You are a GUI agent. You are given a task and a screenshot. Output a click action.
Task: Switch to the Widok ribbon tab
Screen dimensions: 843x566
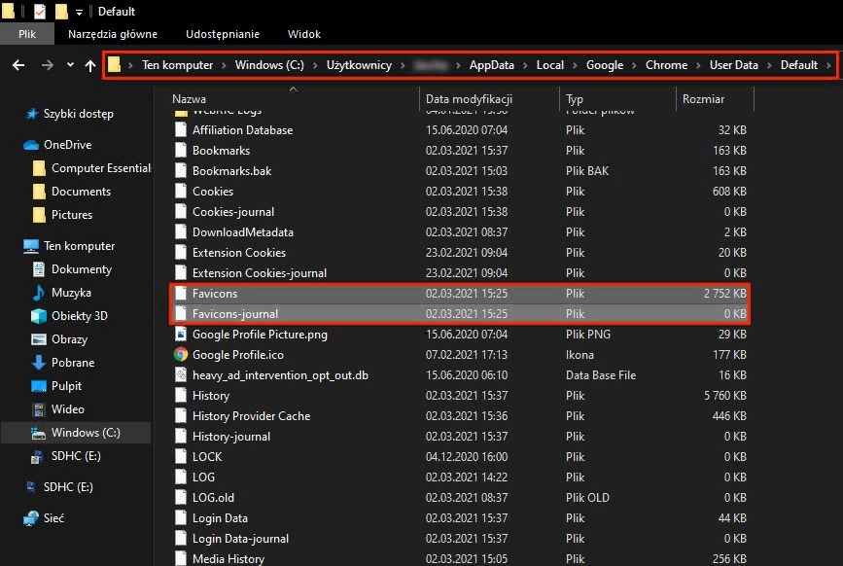304,34
